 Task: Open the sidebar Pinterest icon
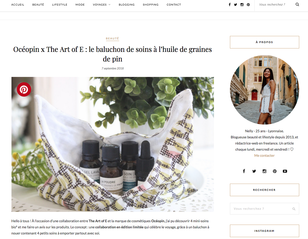click(275, 171)
